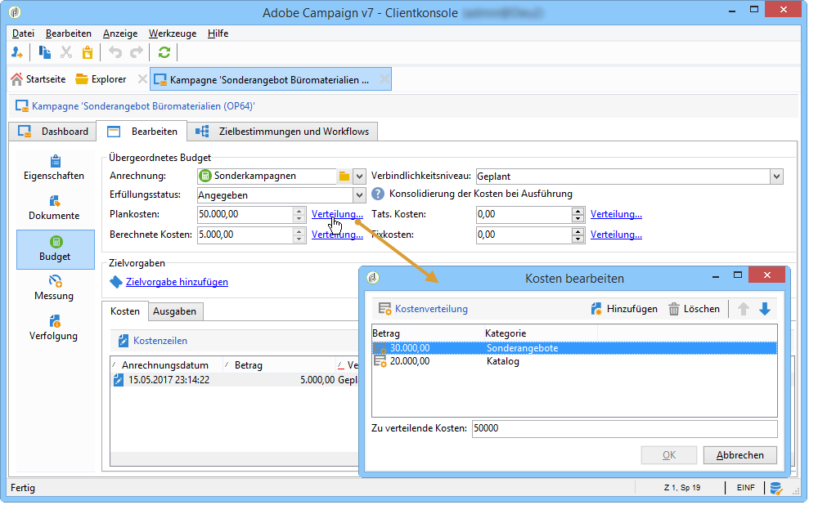This screenshot has height=532, width=836.
Task: Click the Berechnete Kosten spinner arrows
Action: [x=299, y=235]
